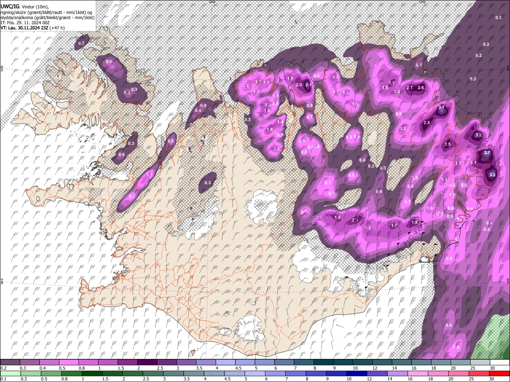This screenshot has width=510, height=382.
Task: Click the 0.4 number in the upper legend row
Action: tap(43, 368)
